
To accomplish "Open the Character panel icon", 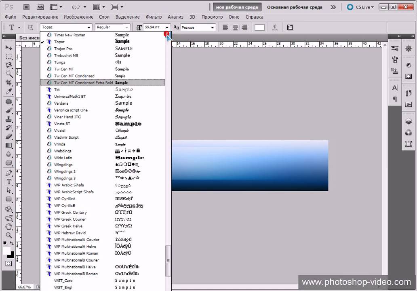I will [395, 88].
